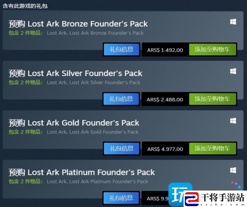Click the ARS$ 1.492,00 price label
The height and width of the screenshot is (207, 247).
(165, 50)
